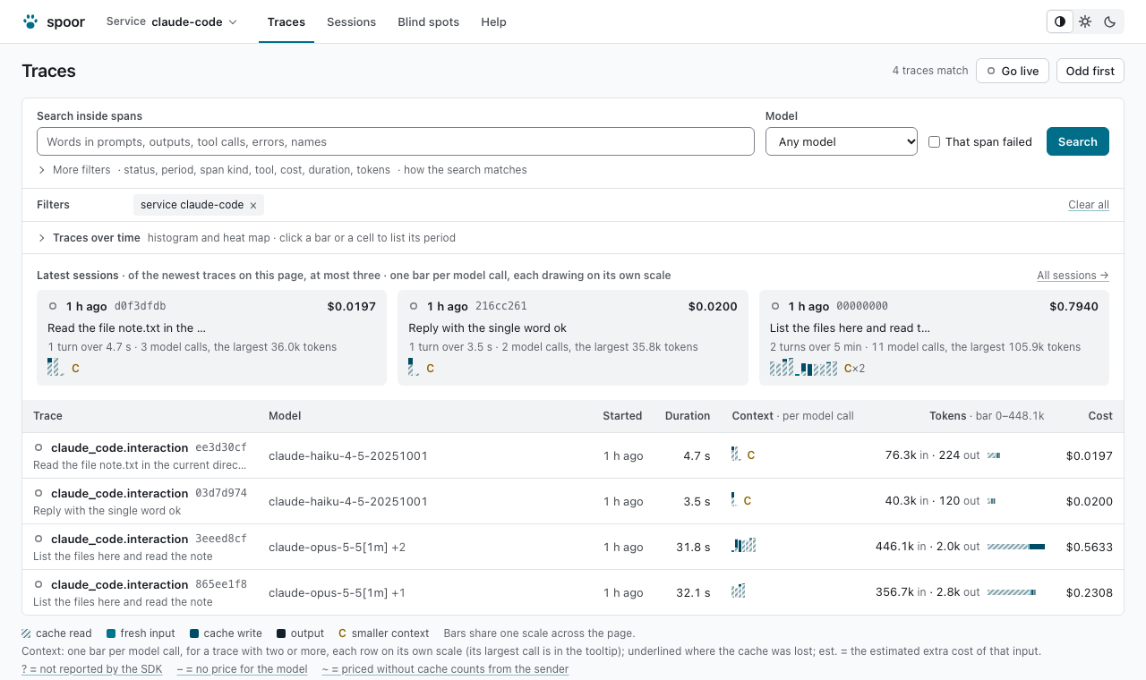
Task: Open the session card costing $0.0200
Action: 573,337
